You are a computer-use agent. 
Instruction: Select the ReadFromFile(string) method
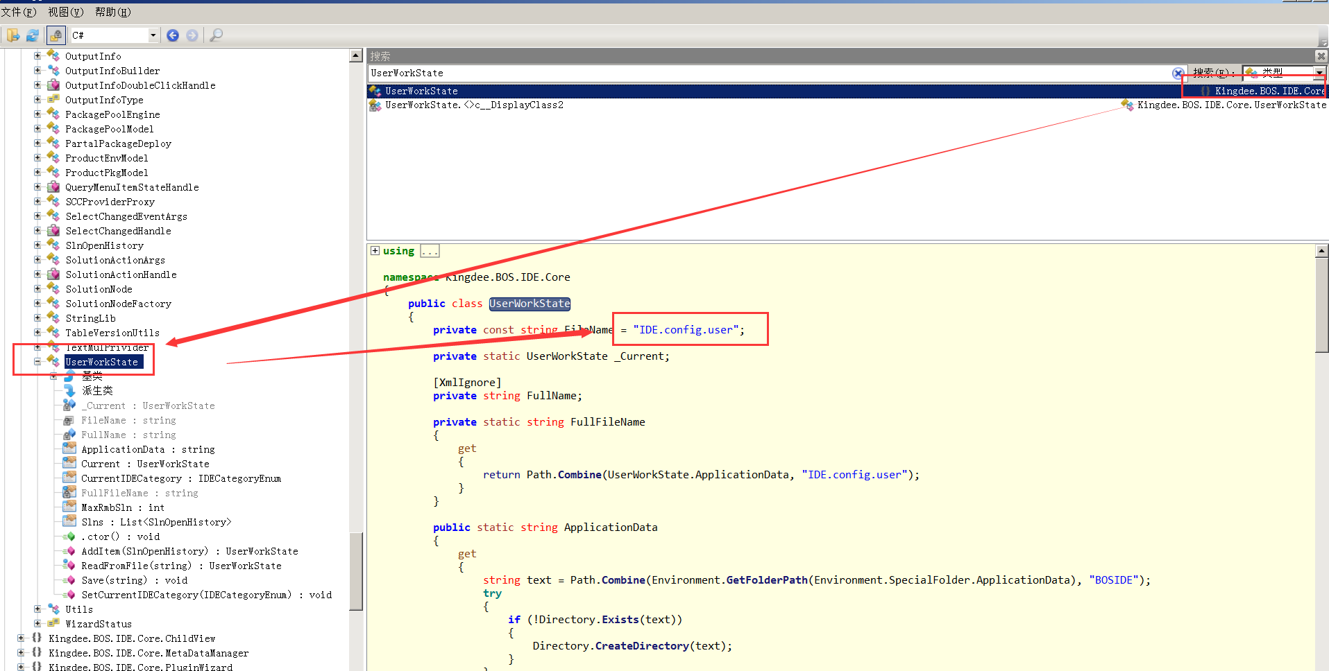(x=181, y=566)
